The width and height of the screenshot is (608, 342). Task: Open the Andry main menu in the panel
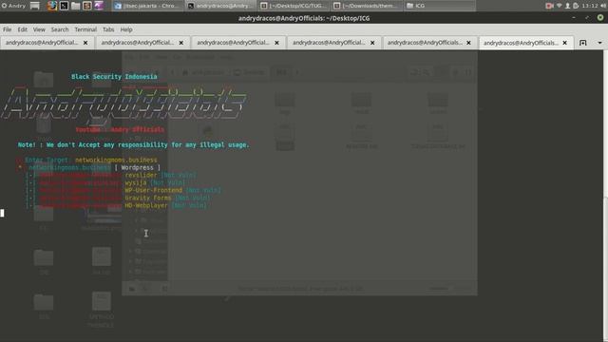[x=14, y=6]
